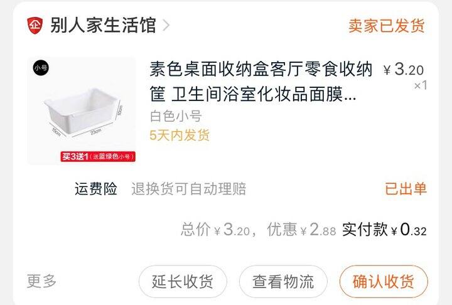Click the 确认收货 button

pyautogui.click(x=384, y=282)
